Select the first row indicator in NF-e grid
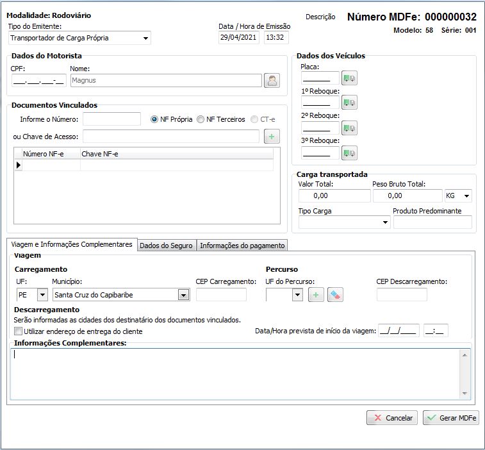 point(19,165)
